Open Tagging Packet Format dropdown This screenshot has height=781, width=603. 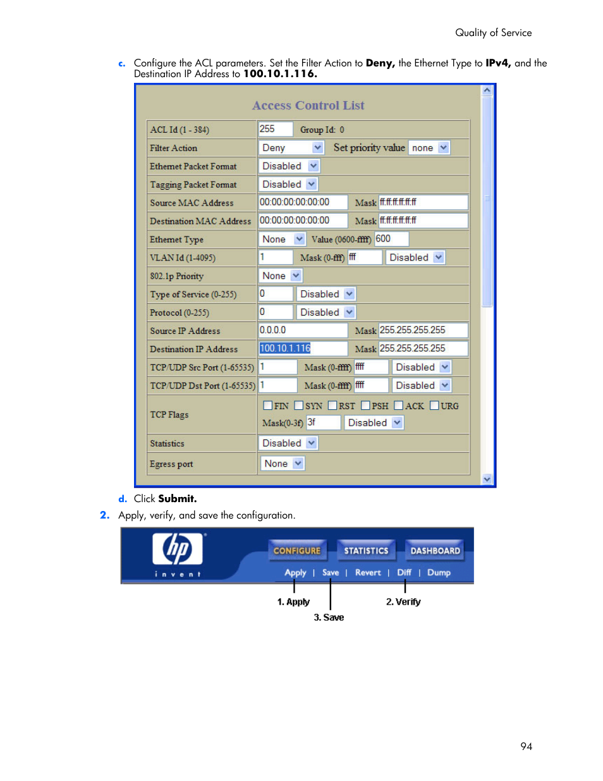[x=288, y=184]
